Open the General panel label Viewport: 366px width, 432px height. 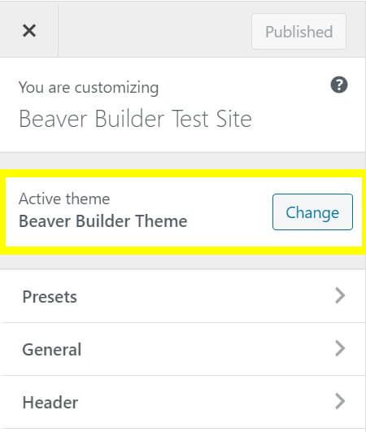(x=52, y=350)
